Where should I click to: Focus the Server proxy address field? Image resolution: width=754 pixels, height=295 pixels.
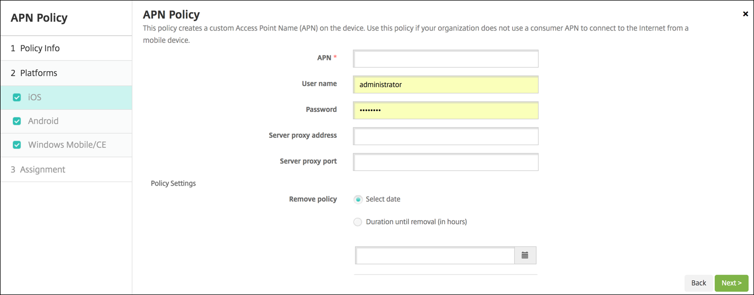(446, 136)
